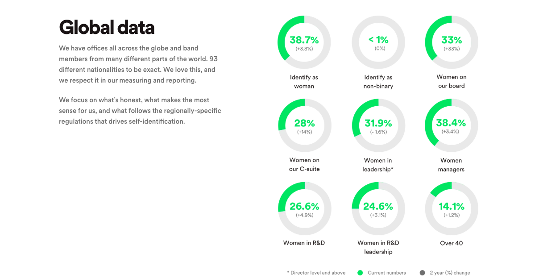Screen dimensions: 539x279
Task: Click the green Current numbers legend dot
Action: (x=360, y=273)
